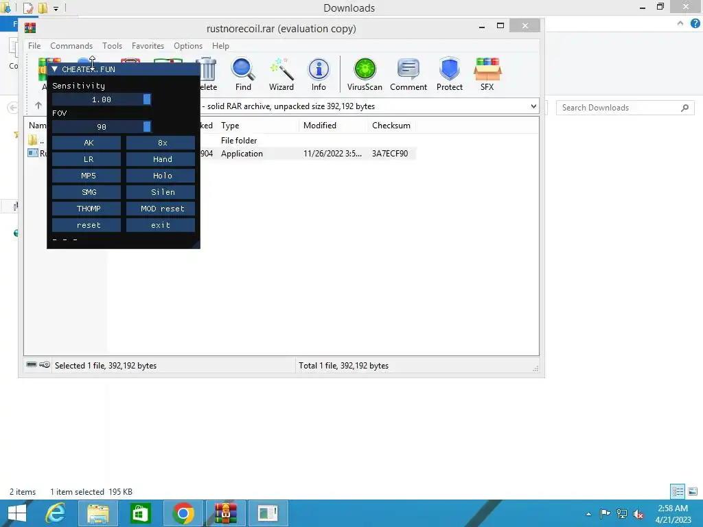
Task: Open the Action Center flag tray icon
Action: pyautogui.click(x=605, y=513)
